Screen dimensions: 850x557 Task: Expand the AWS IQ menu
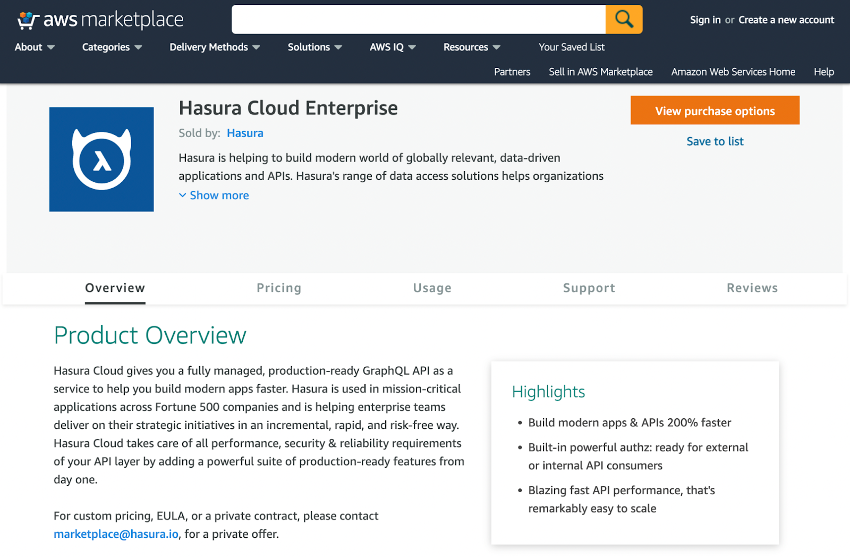(393, 47)
